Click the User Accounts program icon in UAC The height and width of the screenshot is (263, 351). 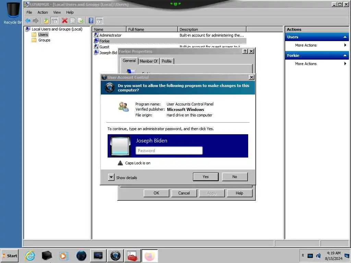point(123,107)
